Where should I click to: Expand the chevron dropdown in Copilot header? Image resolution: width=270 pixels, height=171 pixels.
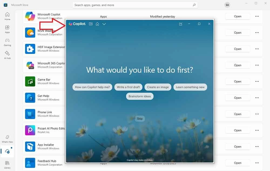point(104,24)
